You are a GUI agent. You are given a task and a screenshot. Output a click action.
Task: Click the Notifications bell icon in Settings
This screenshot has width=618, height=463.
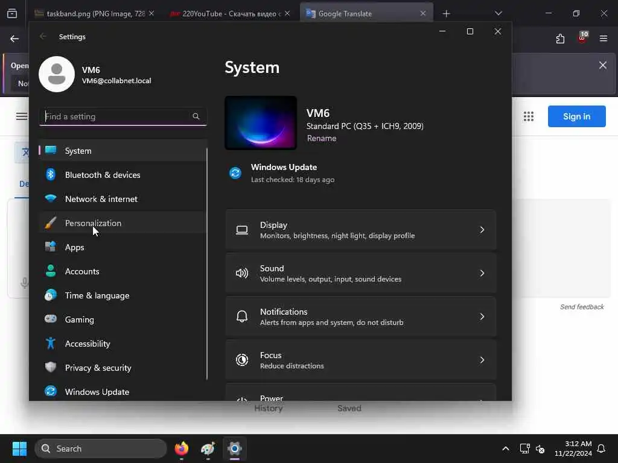[242, 316]
